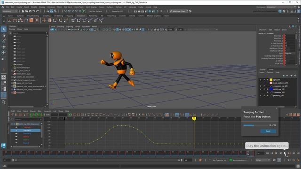The image size is (301, 169).
Task: Open the frames per second dropdown
Action: pyautogui.click(x=263, y=160)
